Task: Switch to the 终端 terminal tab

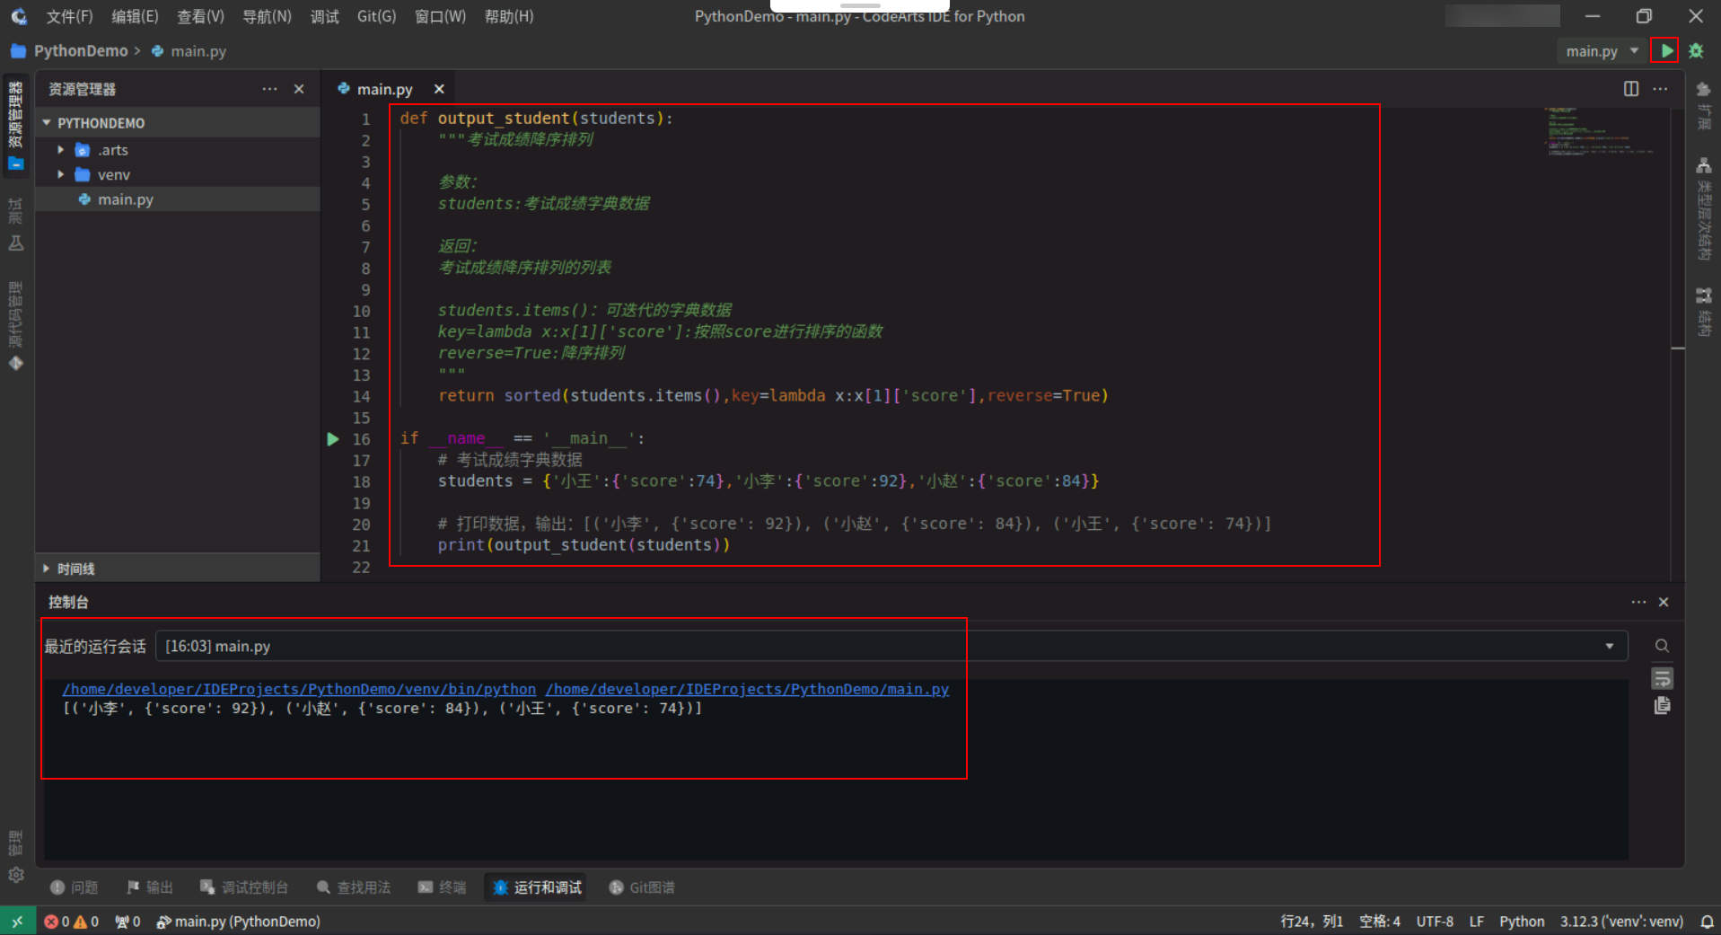Action: (442, 887)
